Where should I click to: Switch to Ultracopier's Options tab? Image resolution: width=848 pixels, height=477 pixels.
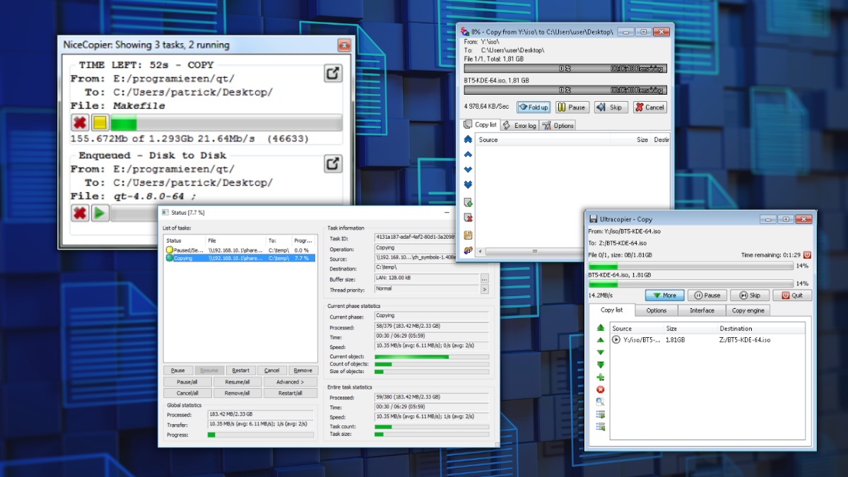(x=656, y=310)
